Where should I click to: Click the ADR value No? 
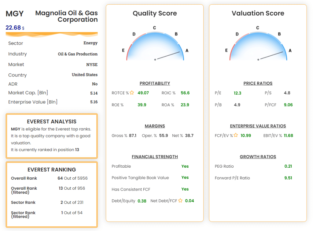click(x=95, y=84)
